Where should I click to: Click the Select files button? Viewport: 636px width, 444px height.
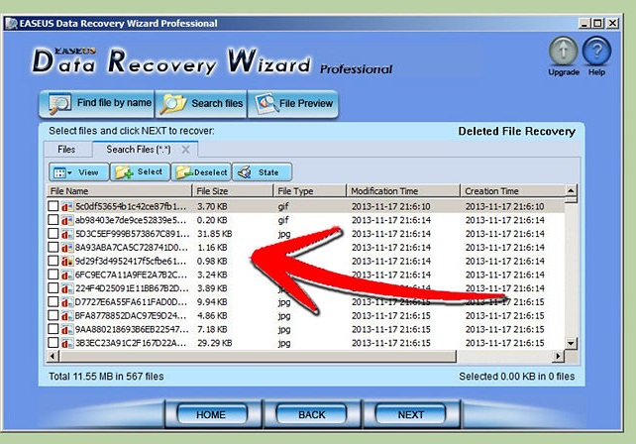[140, 172]
